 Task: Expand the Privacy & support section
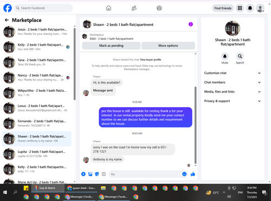tap(233, 101)
